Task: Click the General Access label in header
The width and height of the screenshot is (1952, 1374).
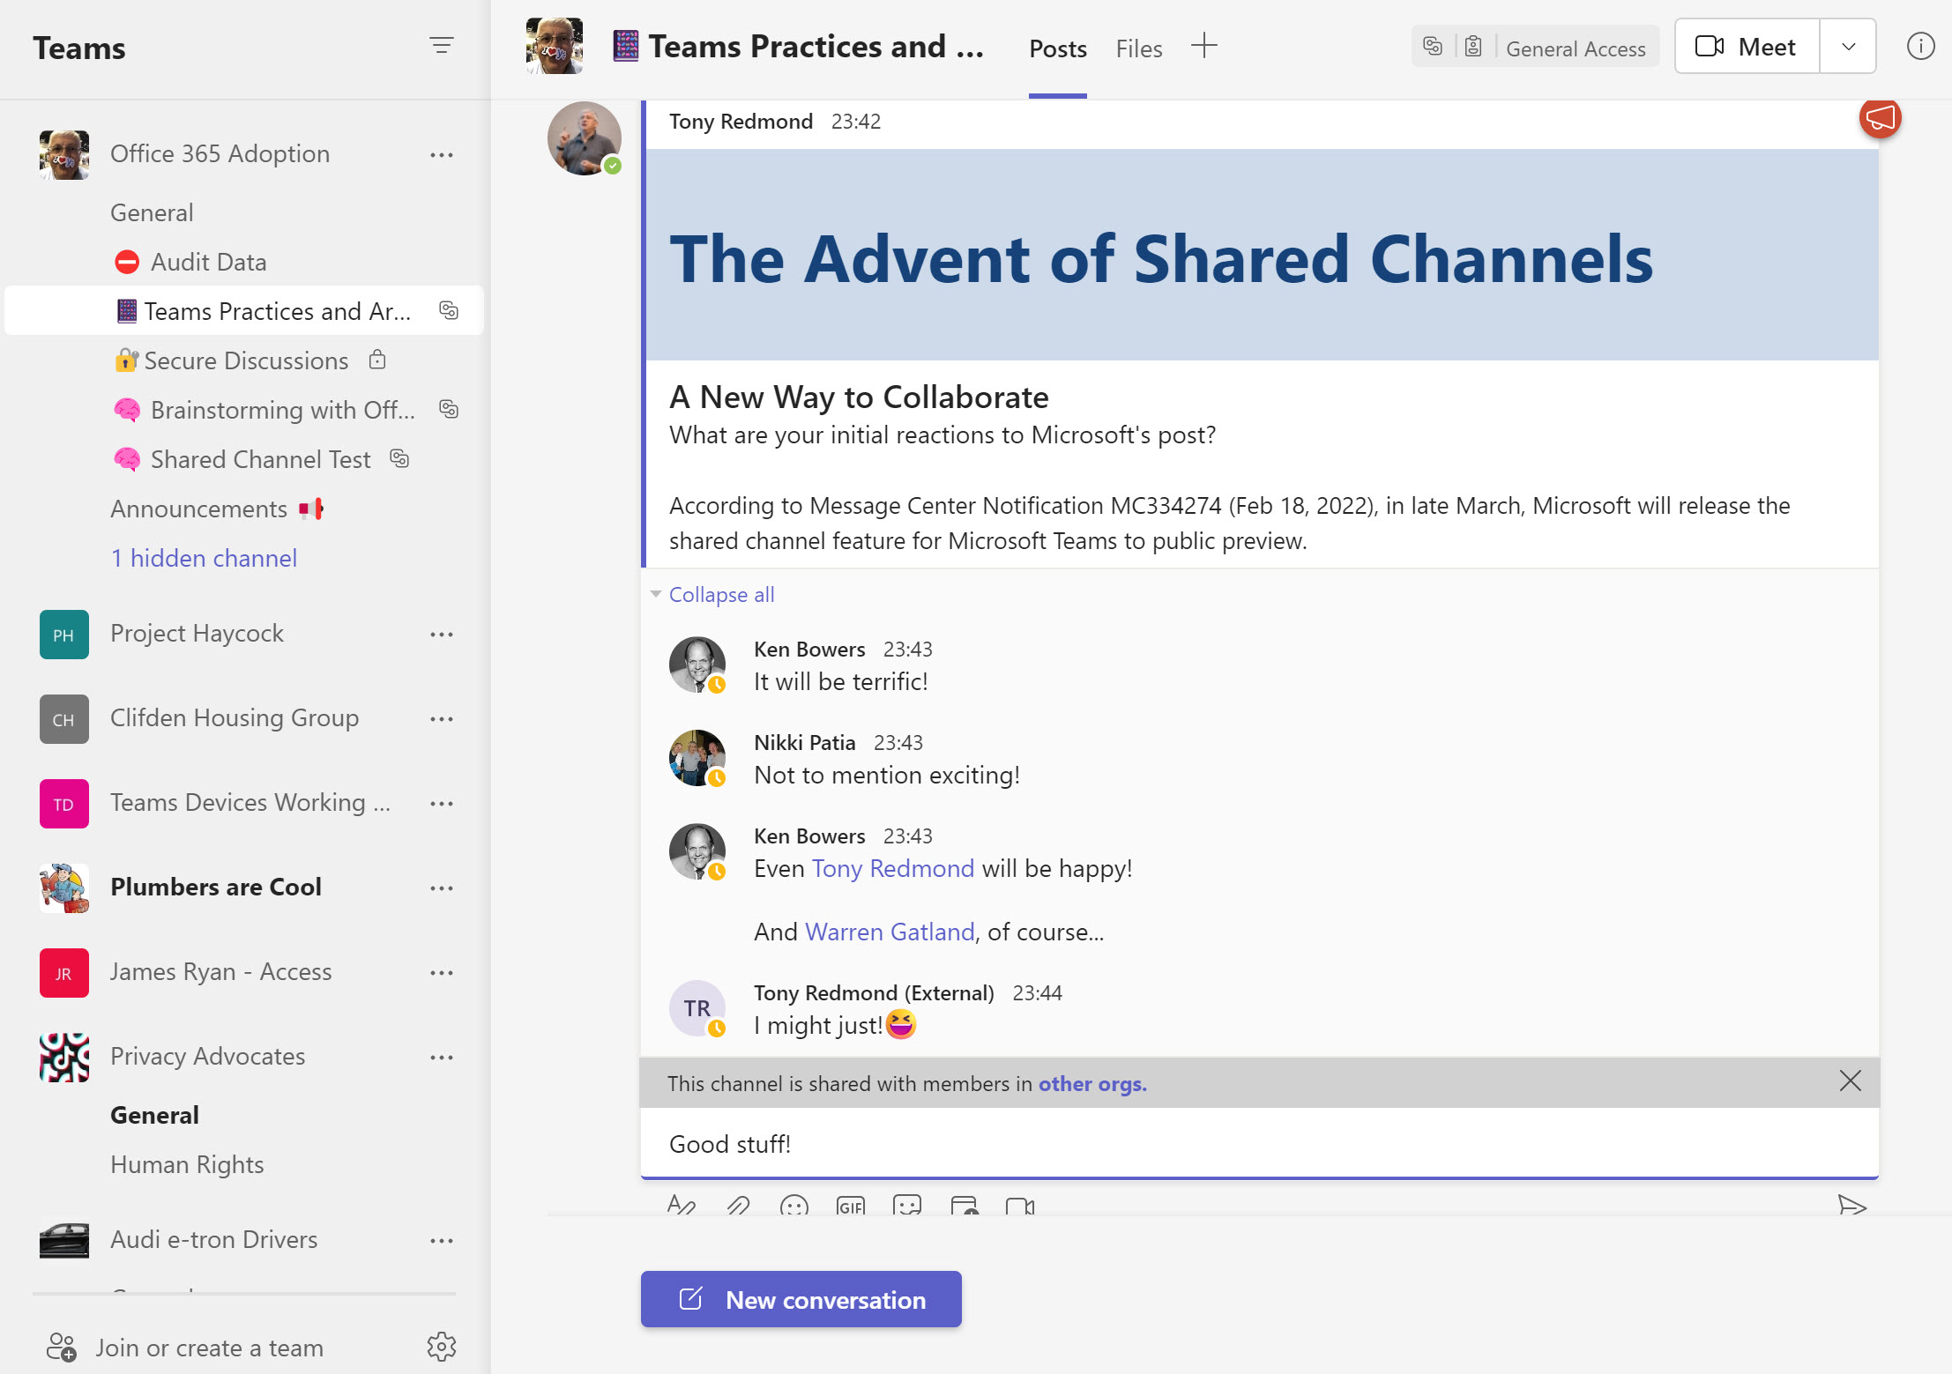Action: [x=1576, y=48]
